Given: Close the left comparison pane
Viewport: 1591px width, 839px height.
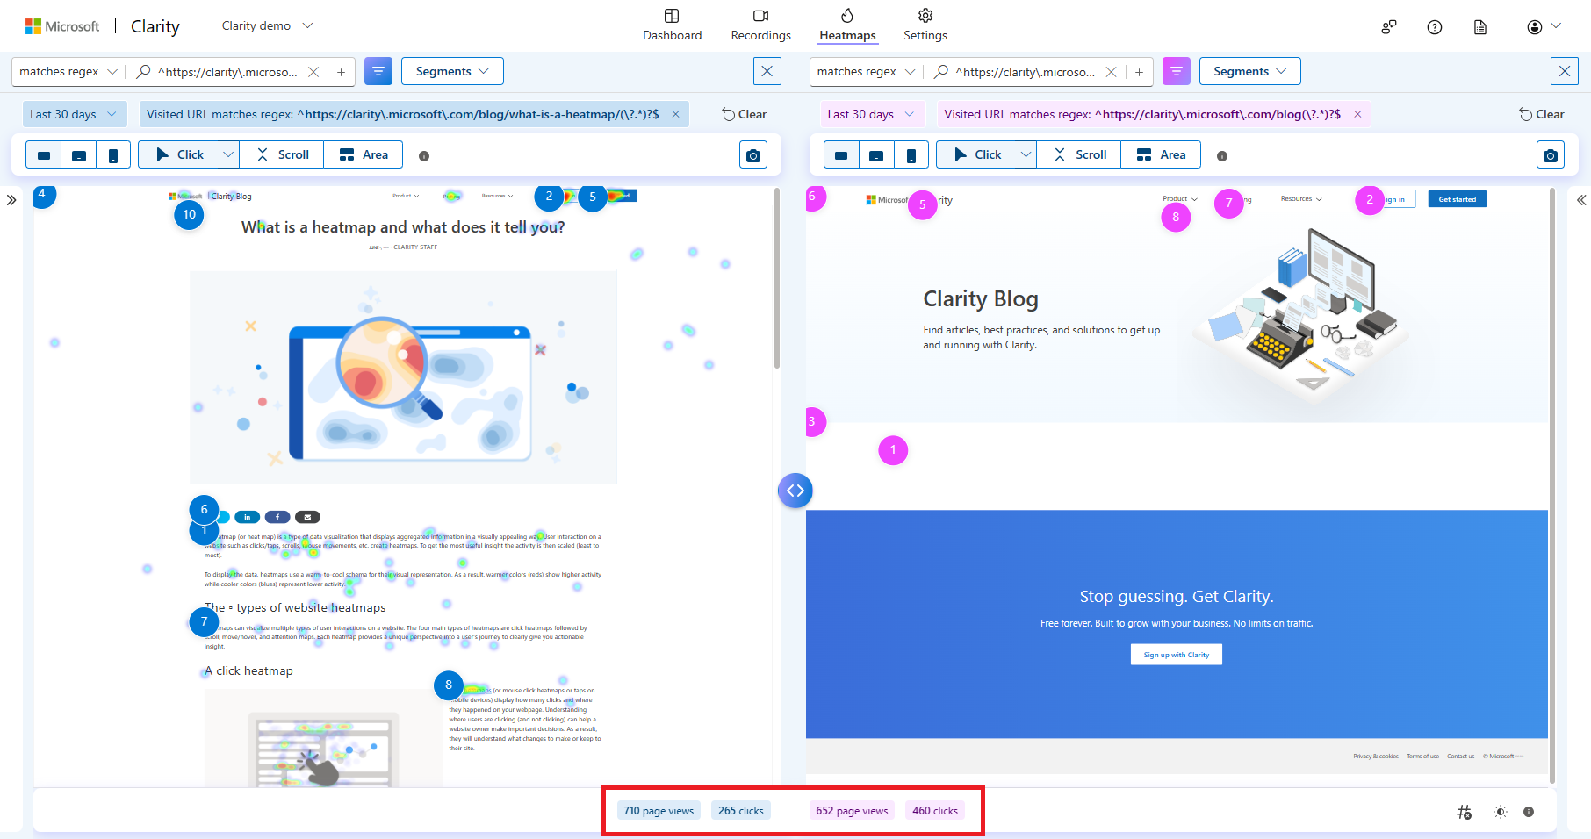Looking at the screenshot, I should pos(767,71).
